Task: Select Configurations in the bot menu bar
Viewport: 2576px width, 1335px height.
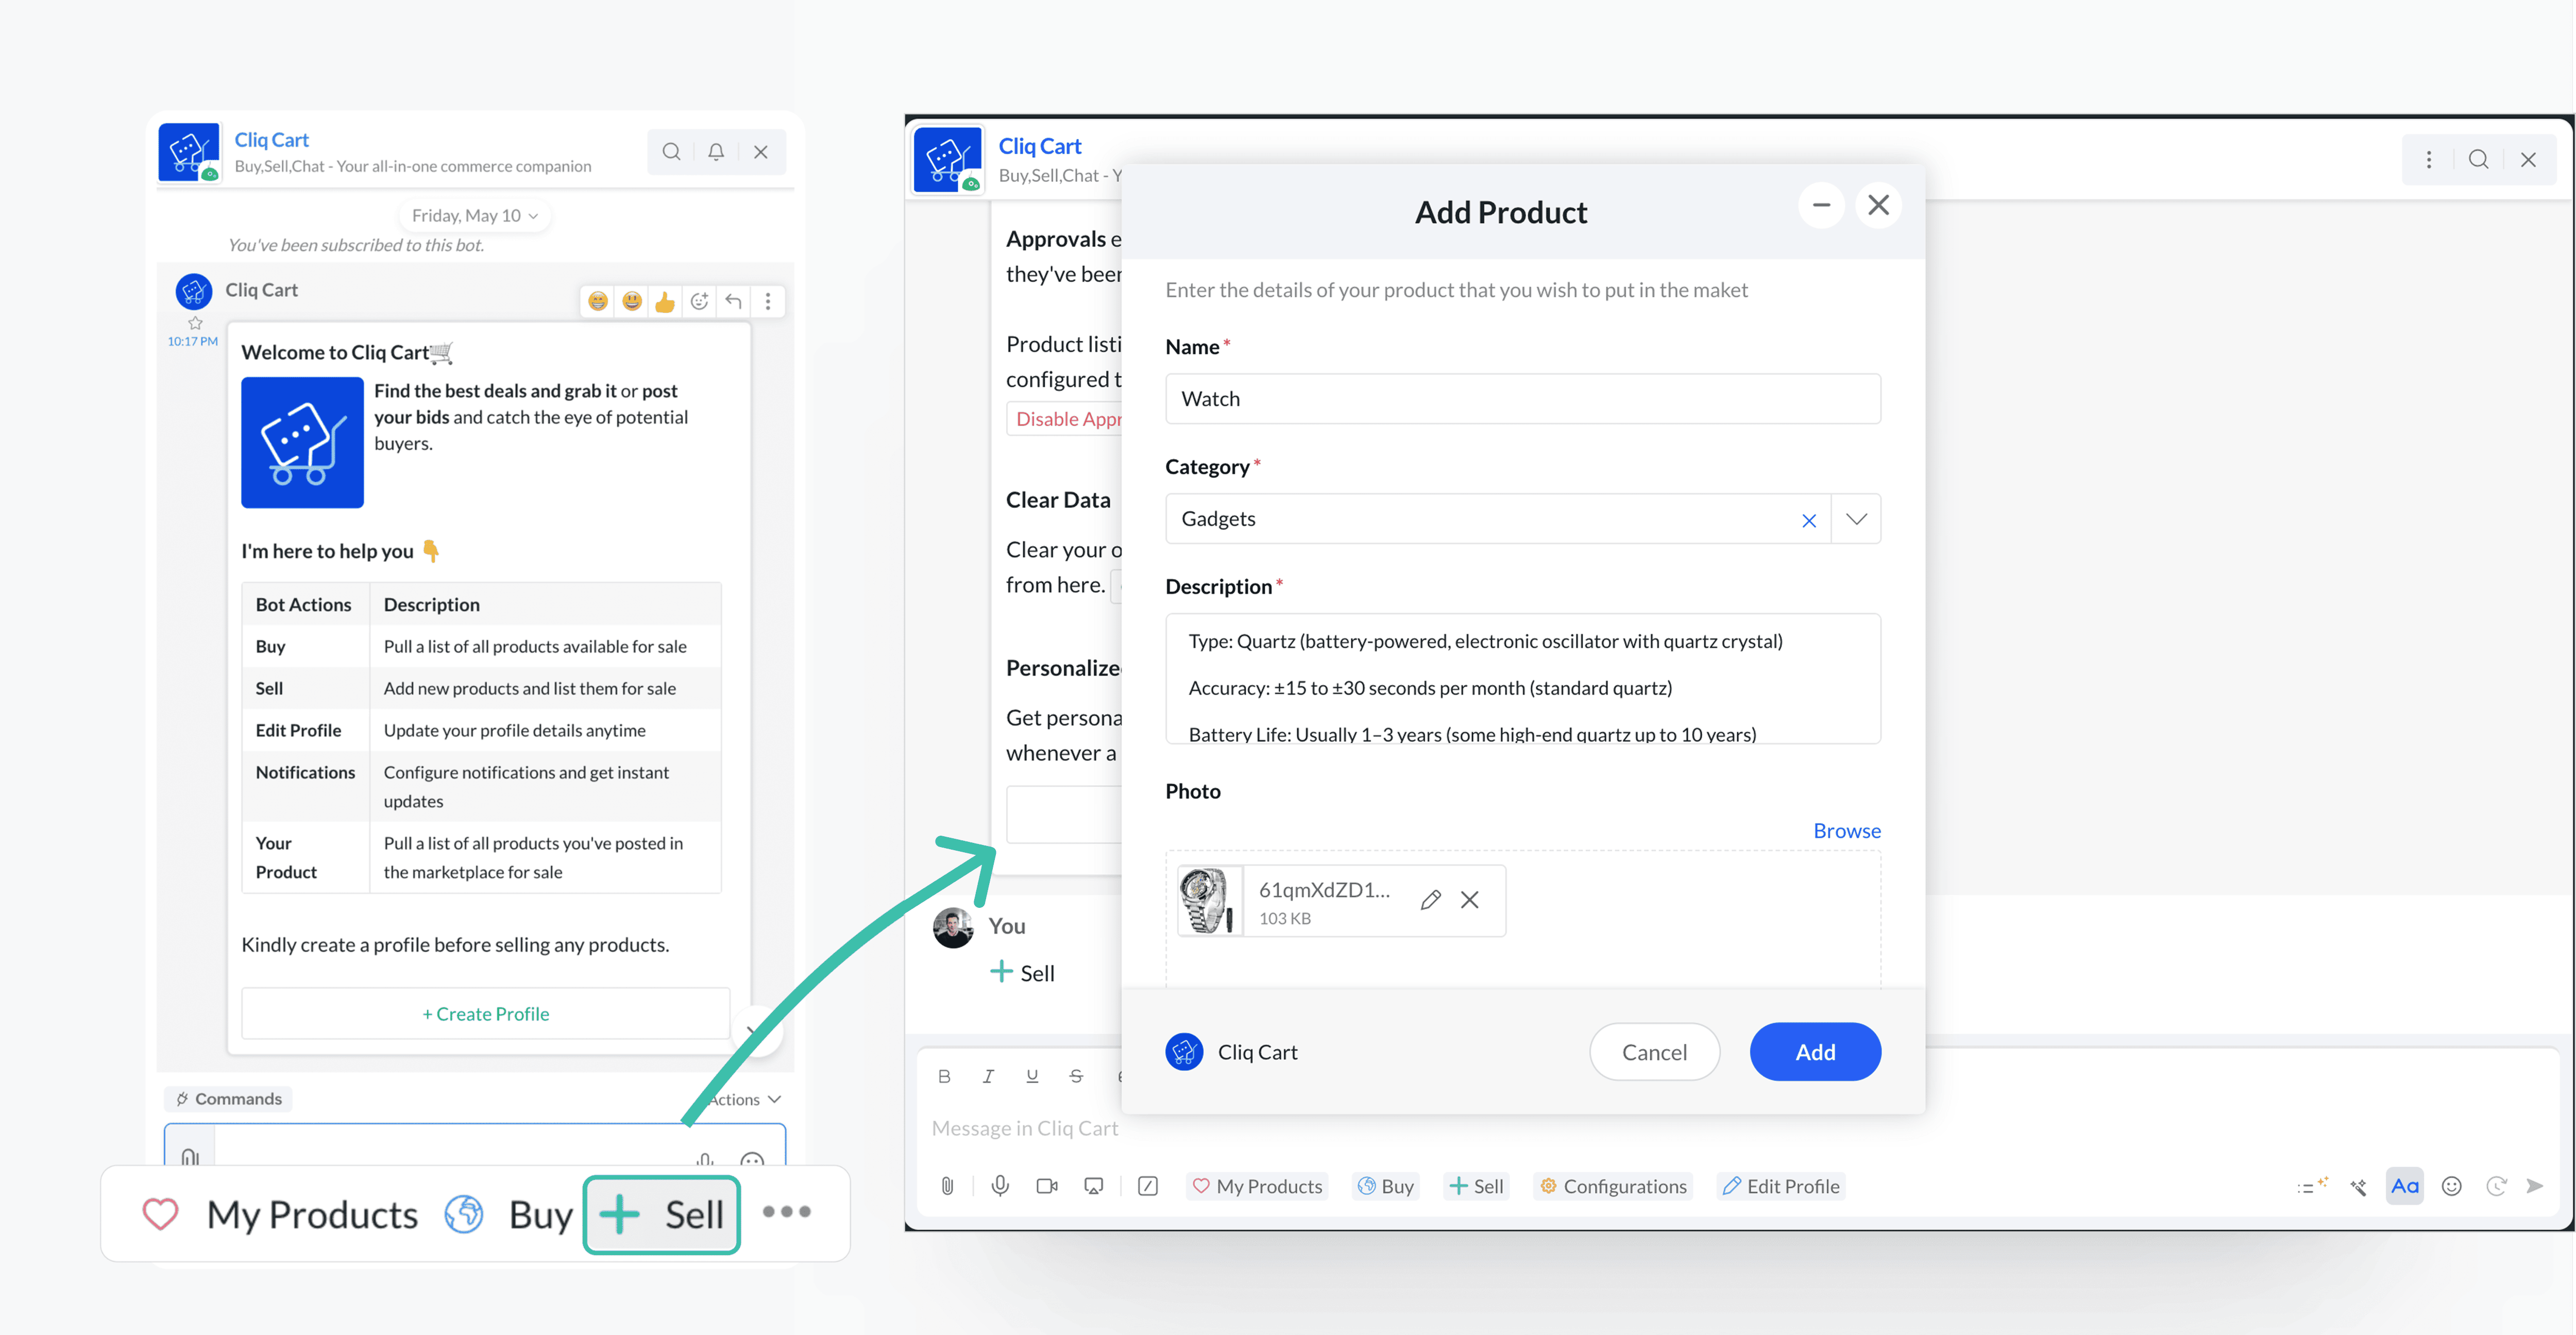Action: [x=1612, y=1186]
